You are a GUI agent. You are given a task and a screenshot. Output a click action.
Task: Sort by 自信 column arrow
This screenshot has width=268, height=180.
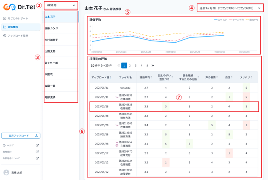pyautogui.click(x=232, y=77)
